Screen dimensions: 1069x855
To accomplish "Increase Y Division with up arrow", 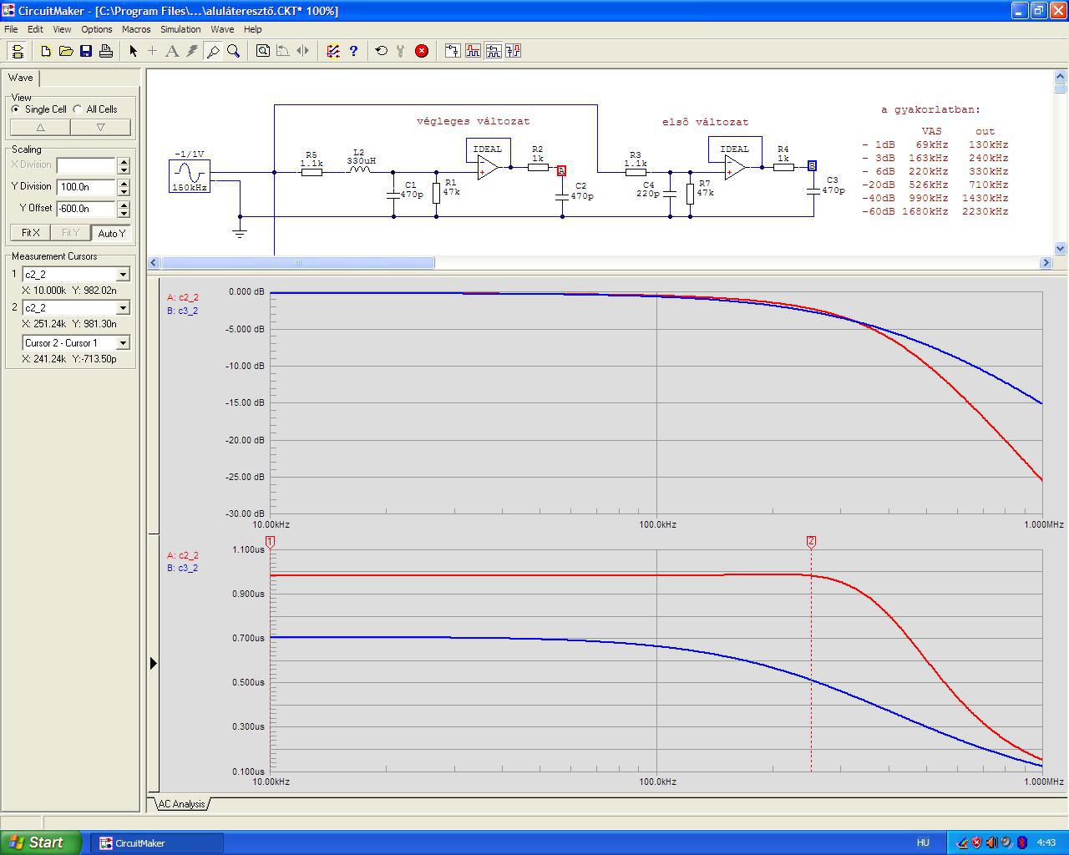I will pyautogui.click(x=124, y=182).
